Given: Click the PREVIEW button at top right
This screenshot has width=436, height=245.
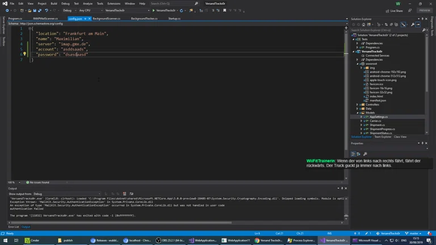Looking at the screenshot, I should 425,11.
